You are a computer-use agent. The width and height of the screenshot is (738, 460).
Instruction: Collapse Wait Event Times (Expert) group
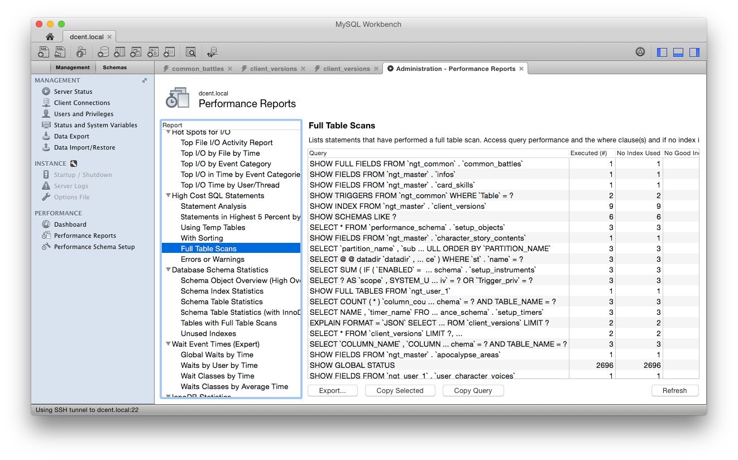[168, 344]
